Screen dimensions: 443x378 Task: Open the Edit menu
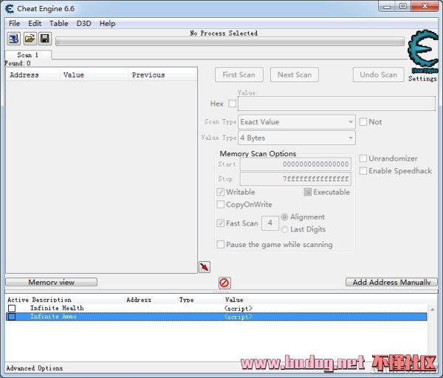point(35,24)
